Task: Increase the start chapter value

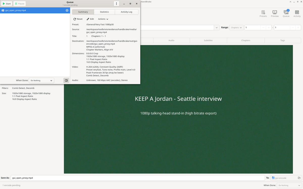Action: pos(269,27)
